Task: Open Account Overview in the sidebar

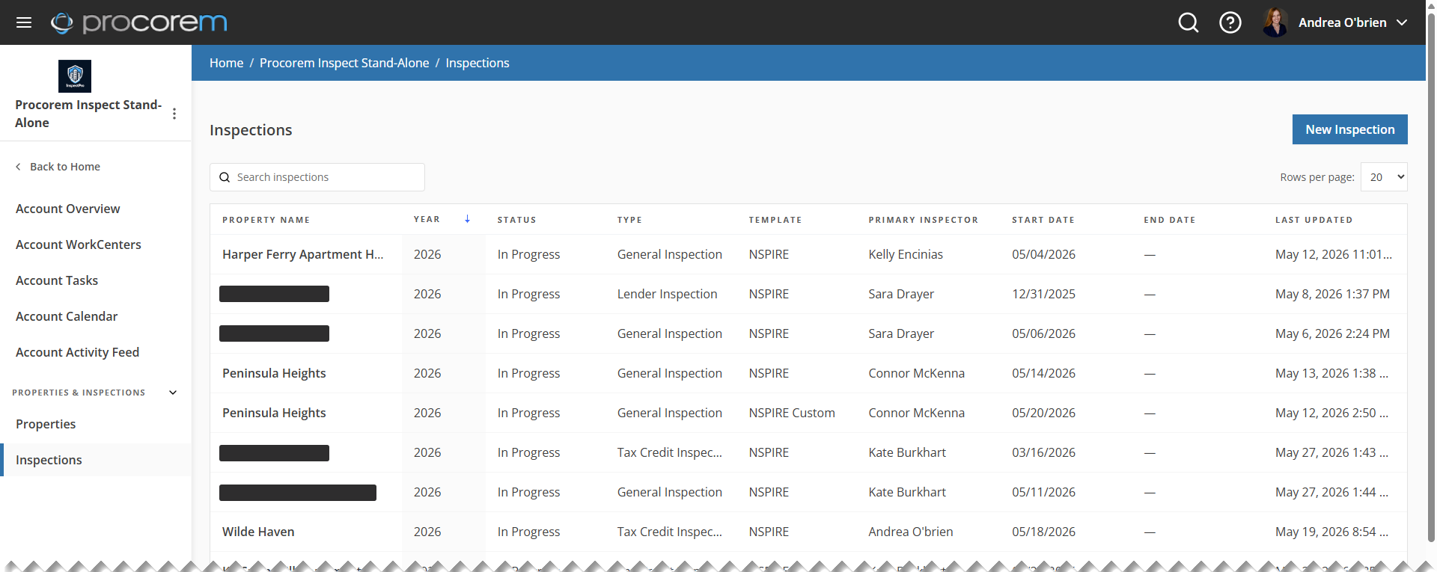Action: point(68,209)
